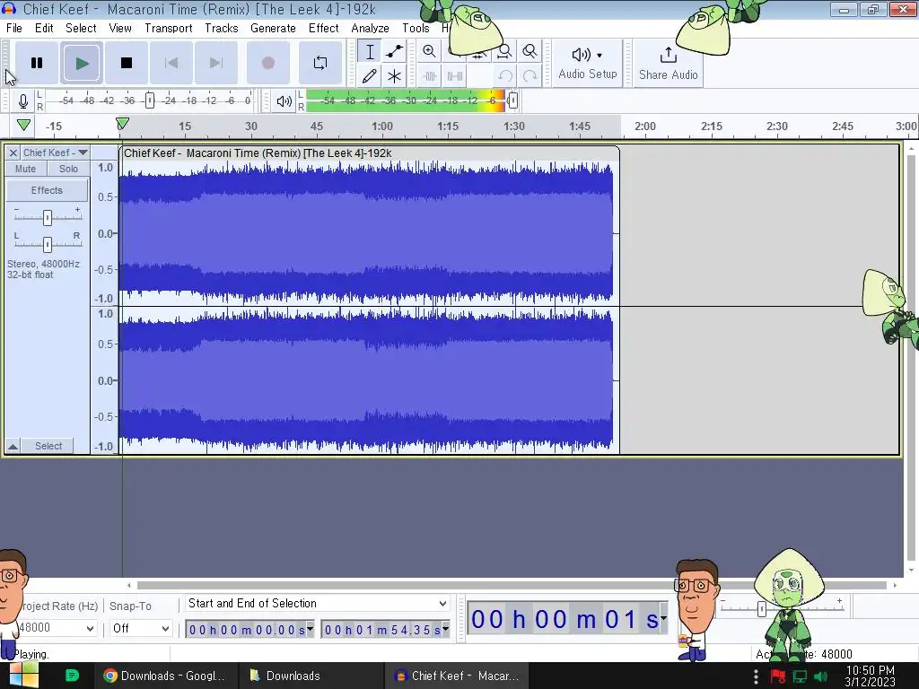The width and height of the screenshot is (919, 689).
Task: Skip to start of track
Action: (171, 63)
